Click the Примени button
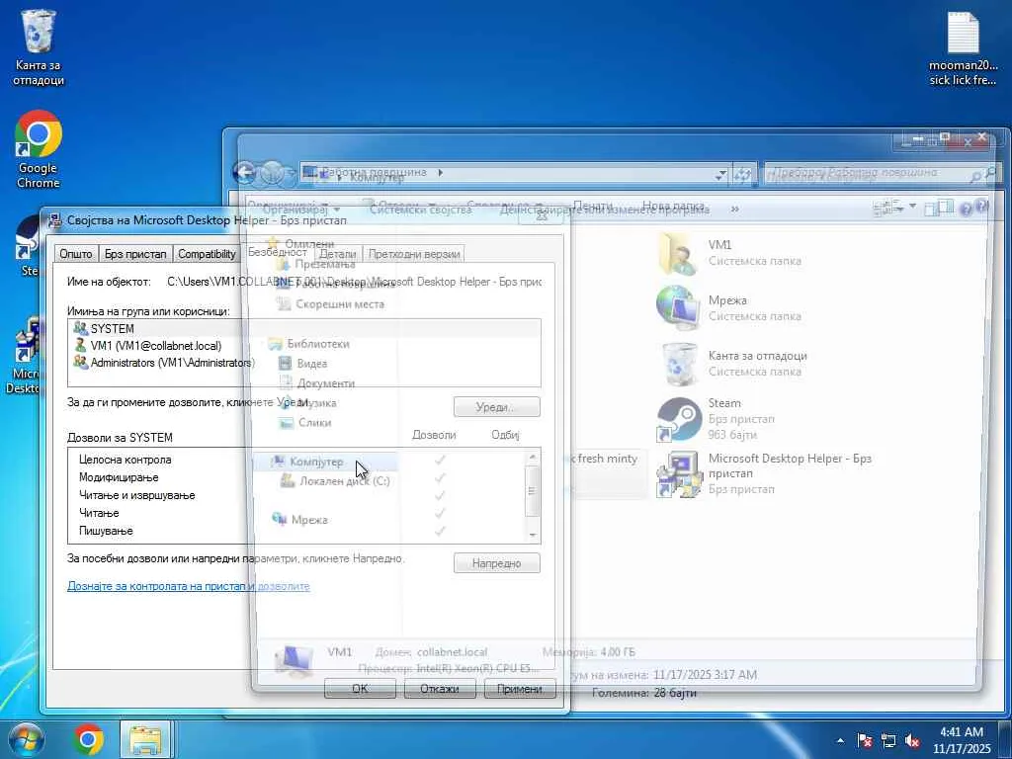Viewport: 1012px width, 759px height. (x=520, y=689)
